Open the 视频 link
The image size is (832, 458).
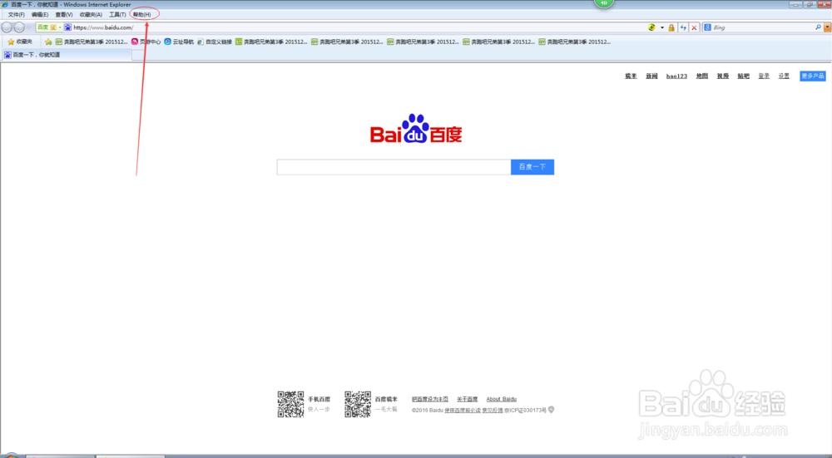pos(723,76)
